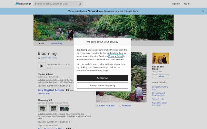
Task: Open the Privacy Policy link in dialog
Action: (x=116, y=56)
